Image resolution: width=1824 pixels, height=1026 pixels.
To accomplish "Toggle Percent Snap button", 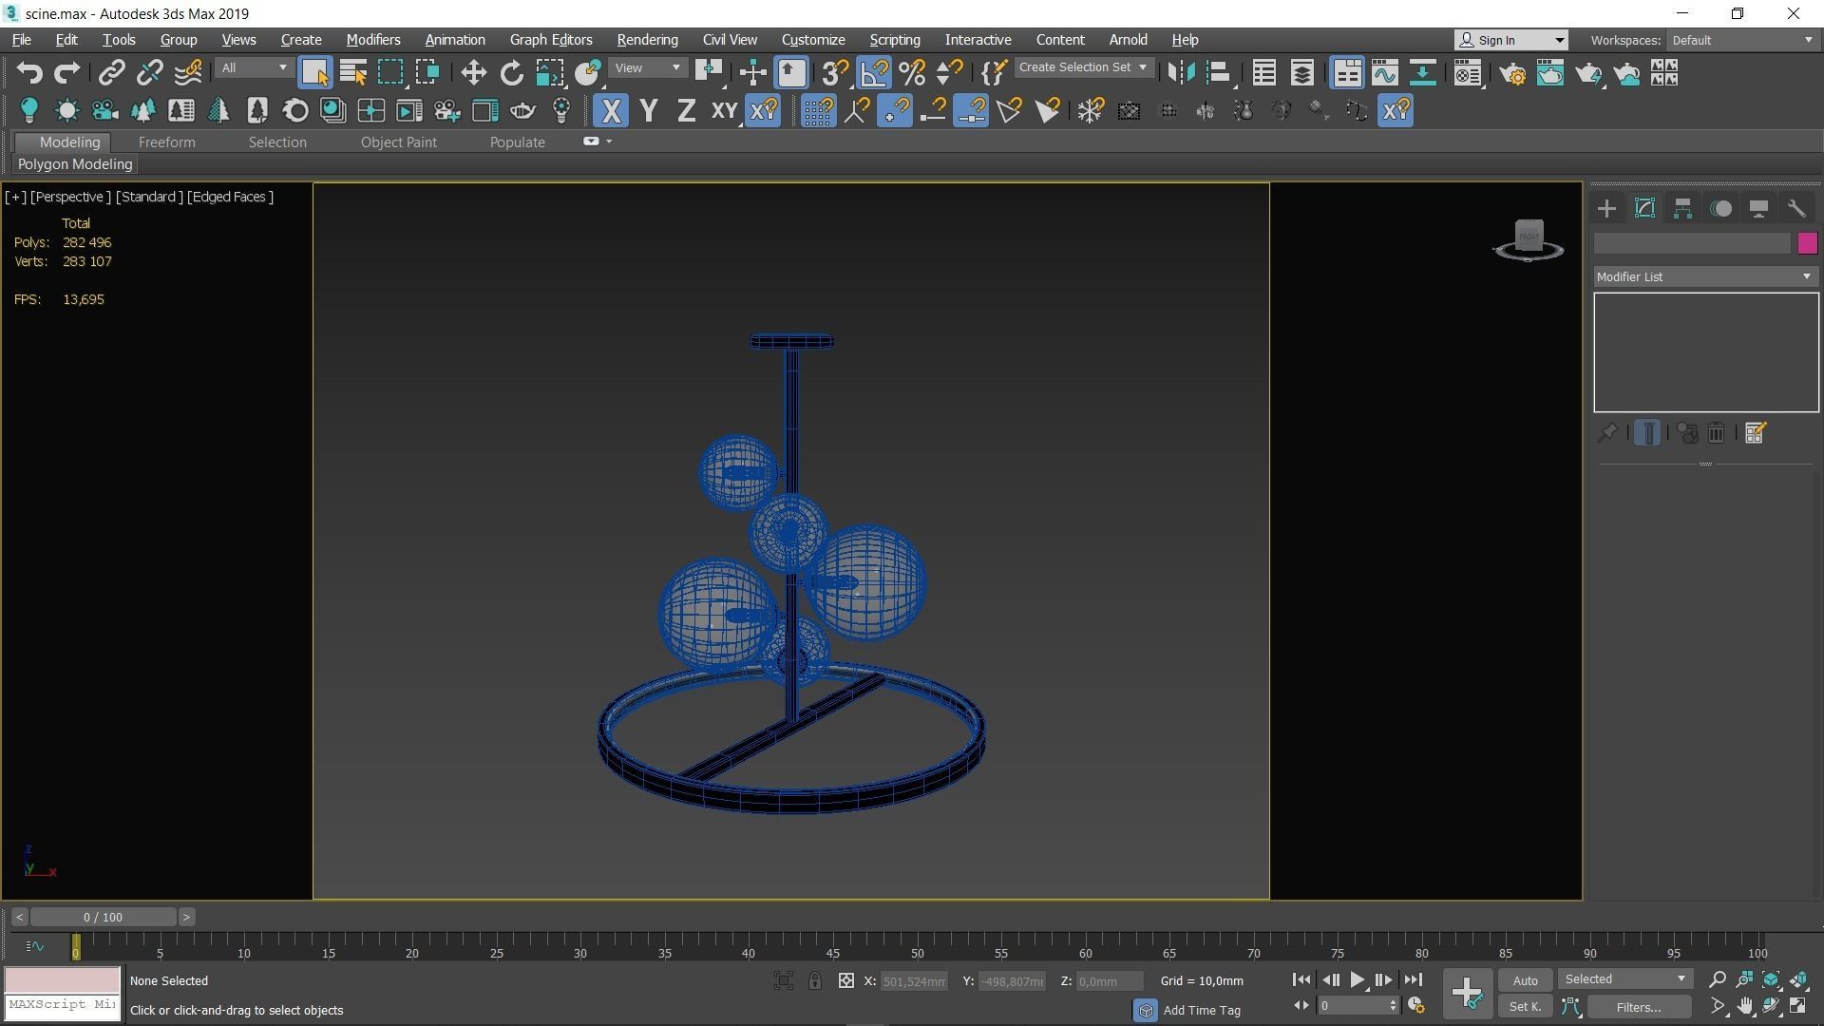I will (912, 73).
